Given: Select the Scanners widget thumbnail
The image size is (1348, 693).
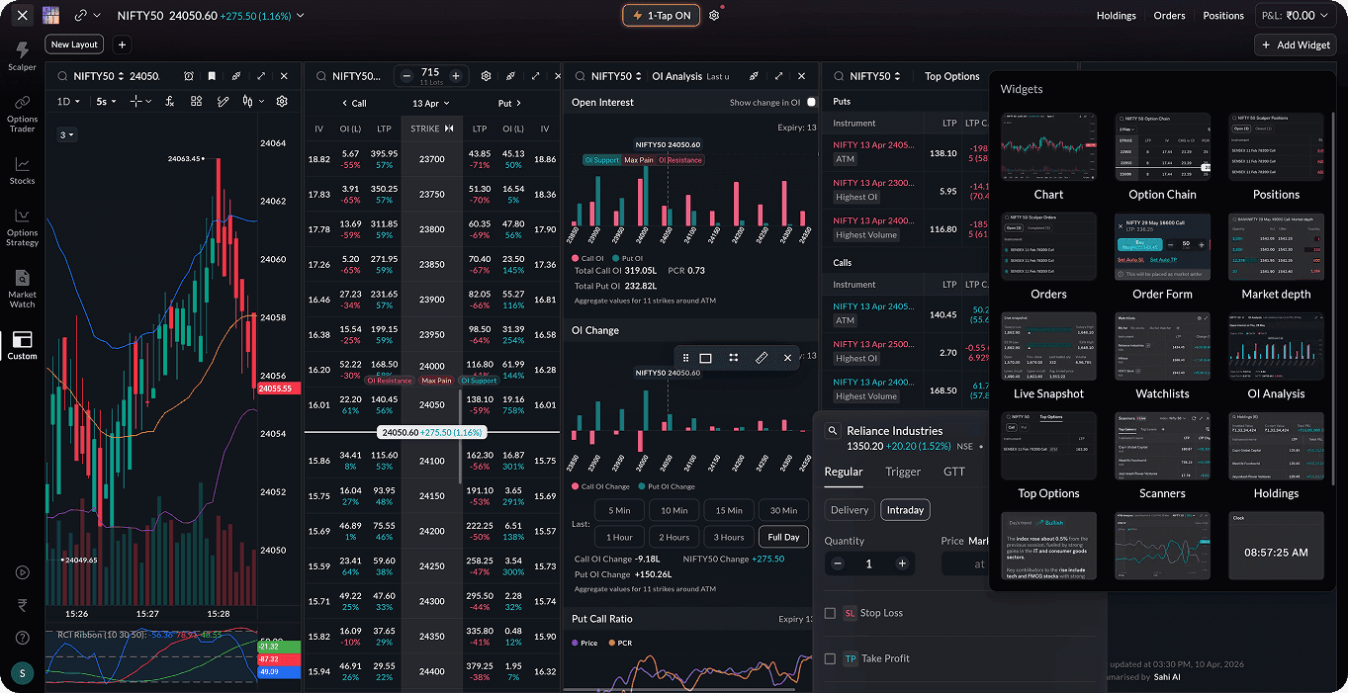Looking at the screenshot, I should (1162, 447).
